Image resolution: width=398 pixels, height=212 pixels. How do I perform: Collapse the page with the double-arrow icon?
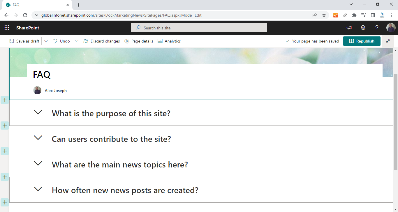pyautogui.click(x=388, y=41)
